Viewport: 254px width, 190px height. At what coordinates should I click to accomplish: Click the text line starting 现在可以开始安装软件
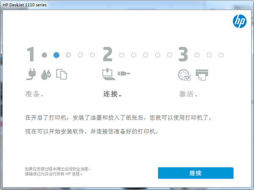(92, 131)
